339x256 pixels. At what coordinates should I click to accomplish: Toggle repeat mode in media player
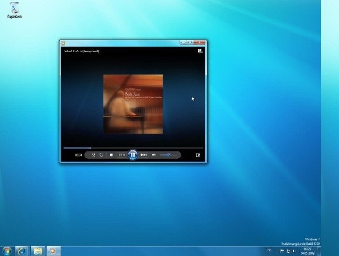[101, 155]
